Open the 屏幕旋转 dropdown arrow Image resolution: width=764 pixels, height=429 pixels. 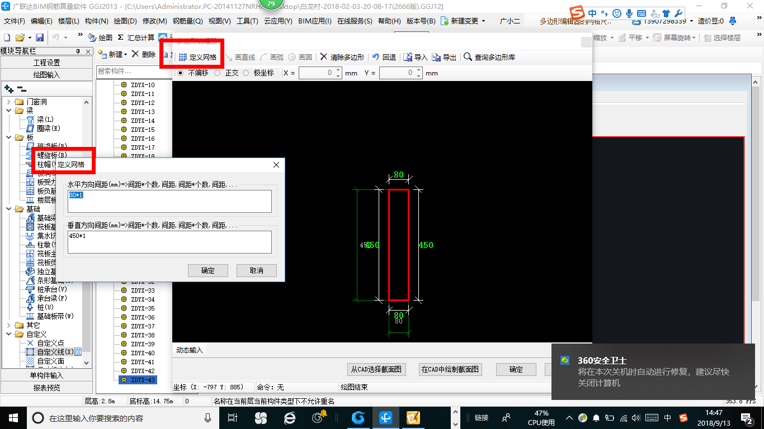694,37
